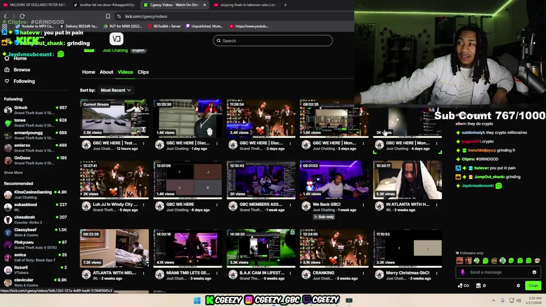Click kick.com/cgeezy/videos address text
The height and width of the screenshot is (307, 546).
[x=146, y=16]
